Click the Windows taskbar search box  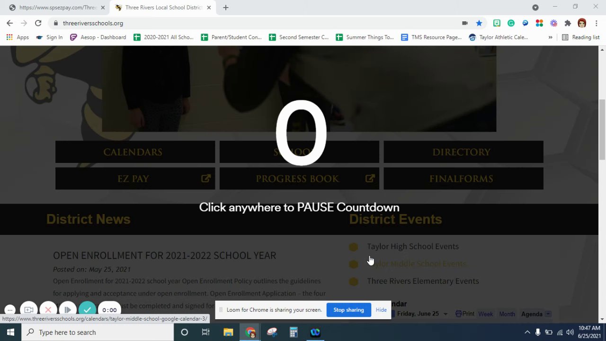tap(98, 332)
